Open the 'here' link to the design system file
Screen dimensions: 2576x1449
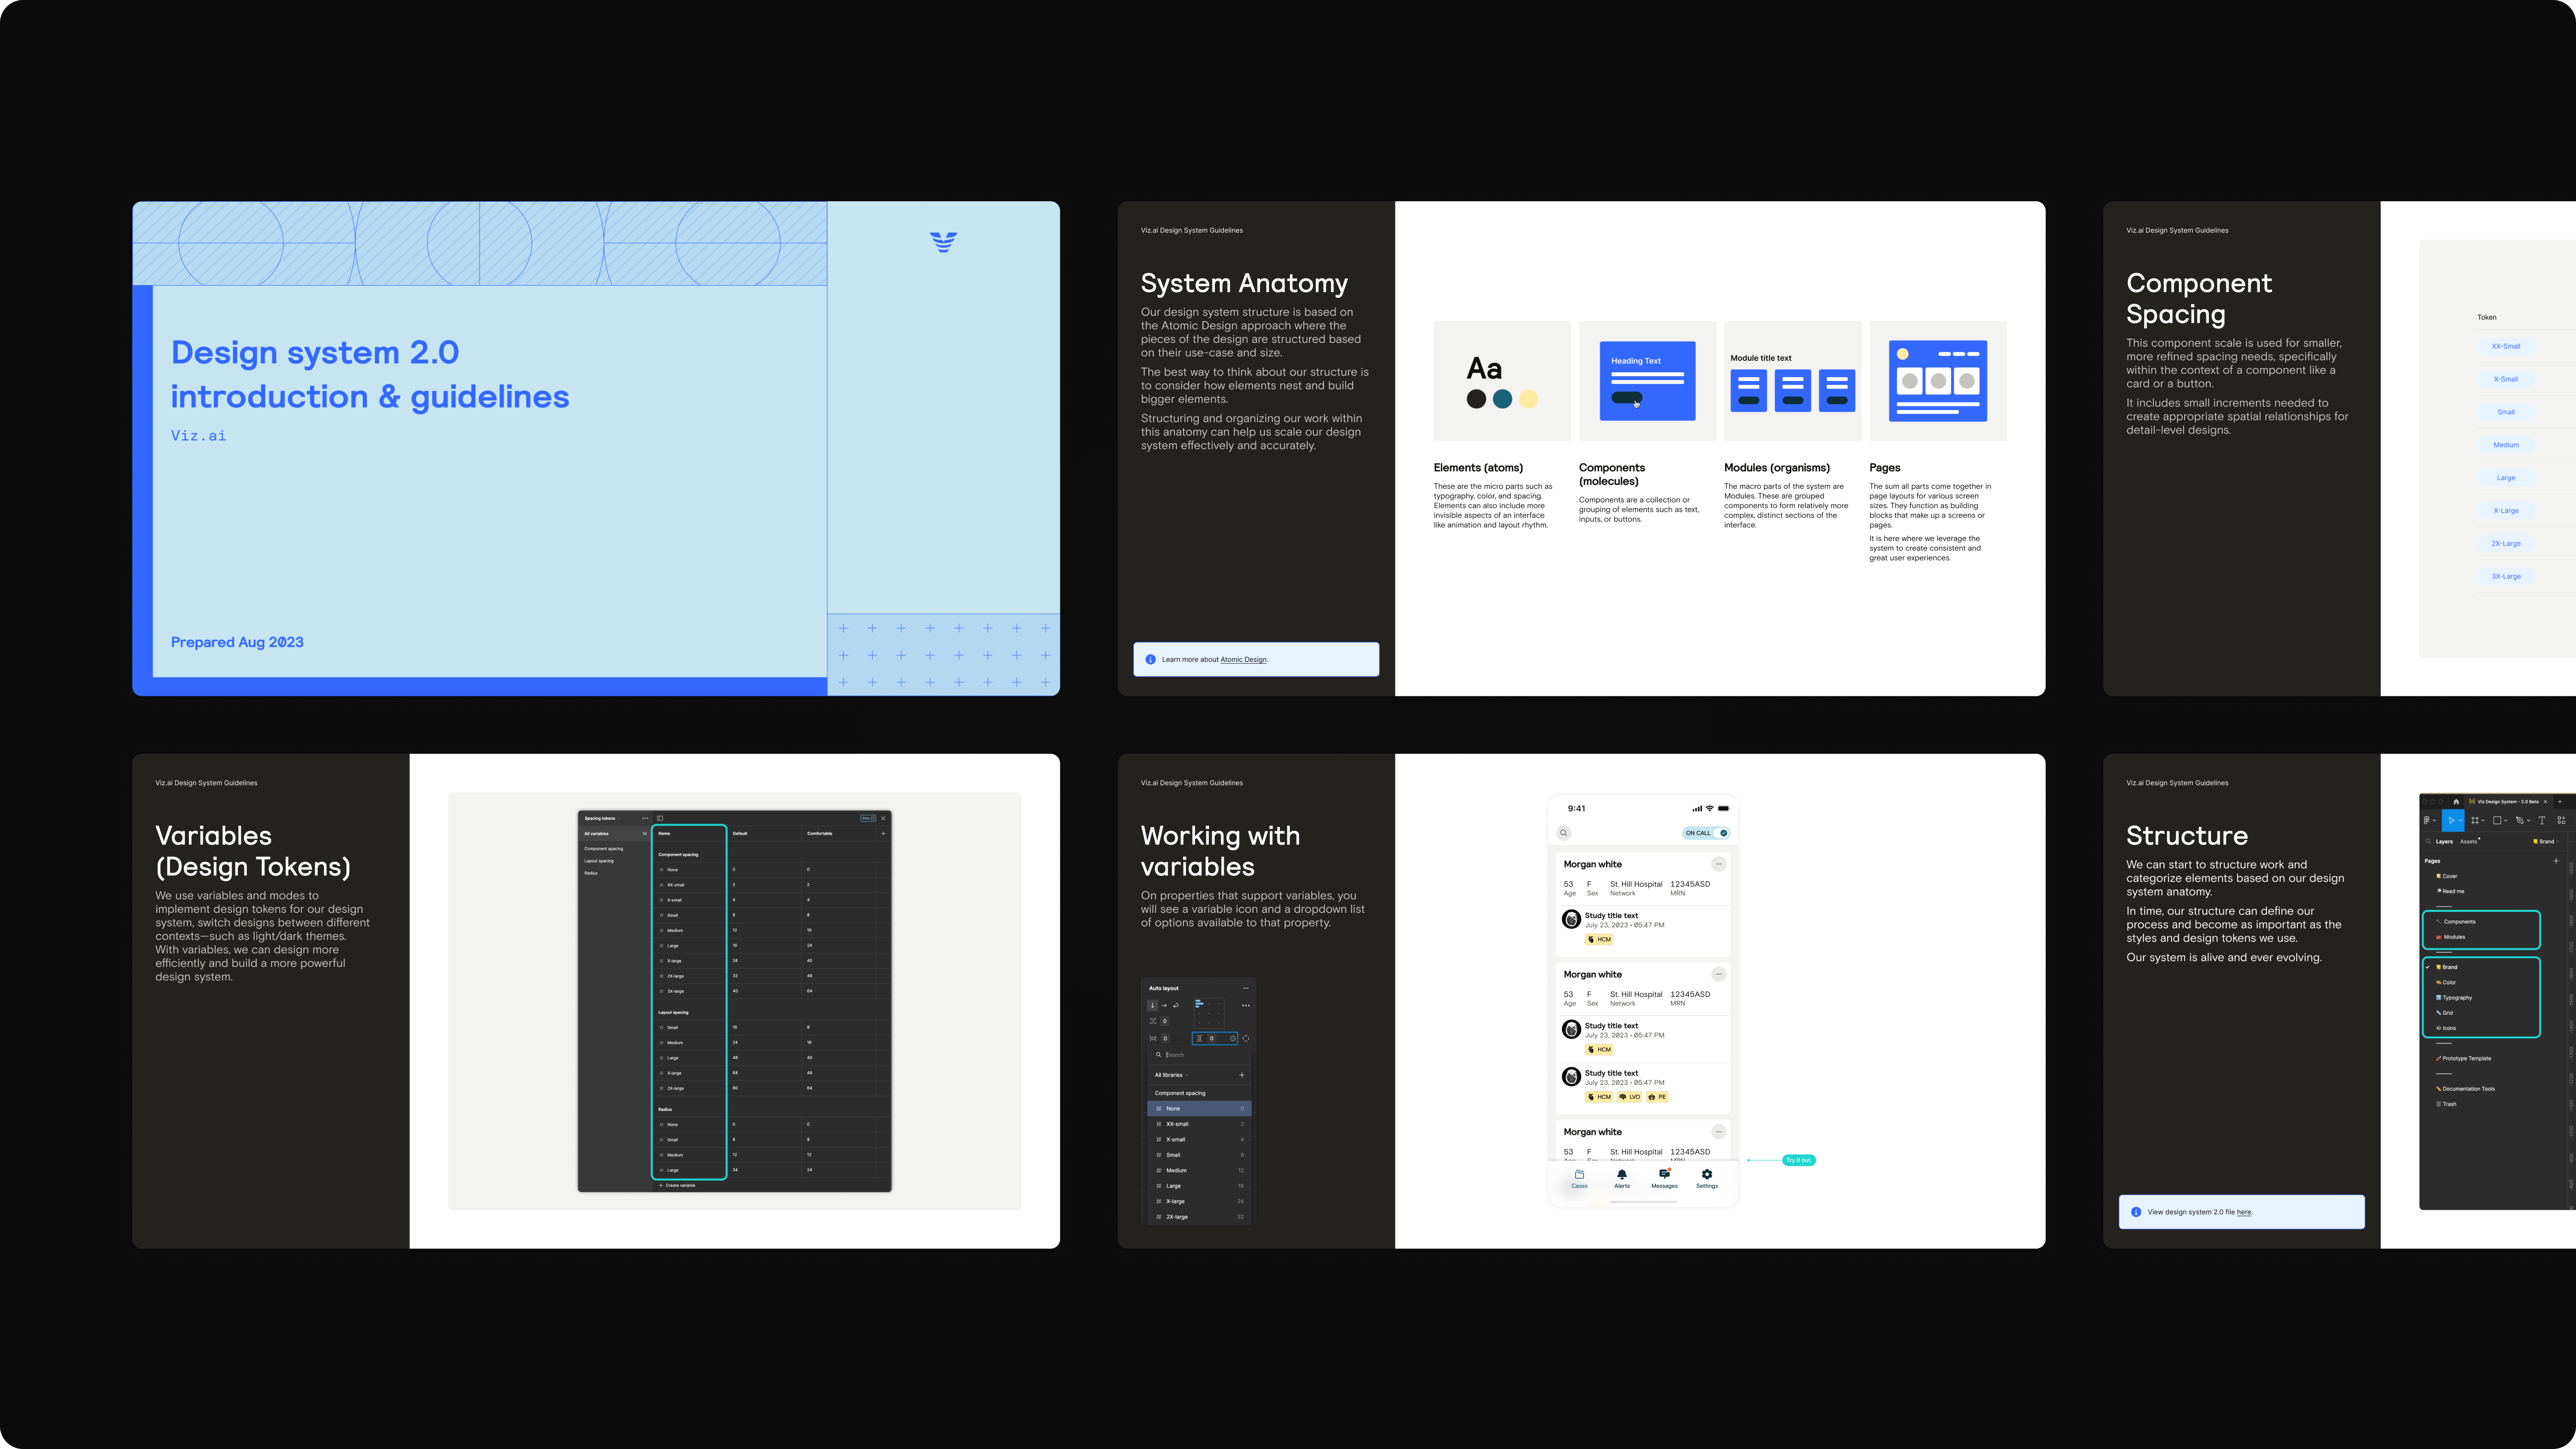tap(2243, 1212)
